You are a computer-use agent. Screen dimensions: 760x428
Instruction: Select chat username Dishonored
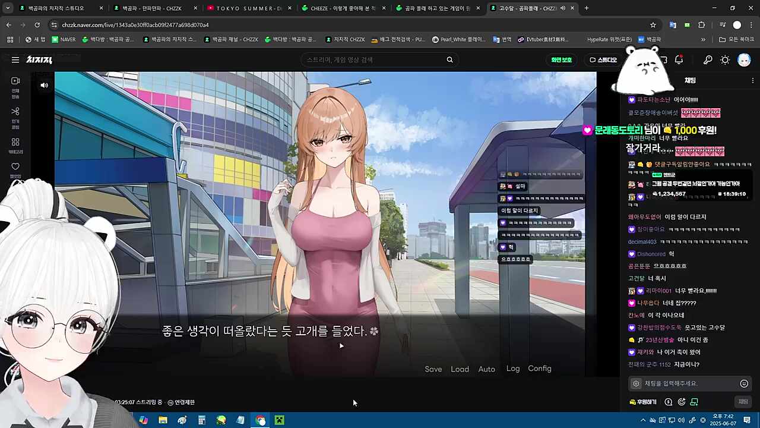651,254
